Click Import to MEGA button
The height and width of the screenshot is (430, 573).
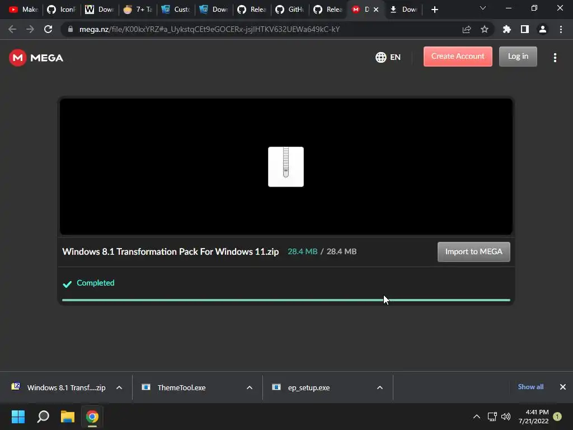tap(473, 251)
